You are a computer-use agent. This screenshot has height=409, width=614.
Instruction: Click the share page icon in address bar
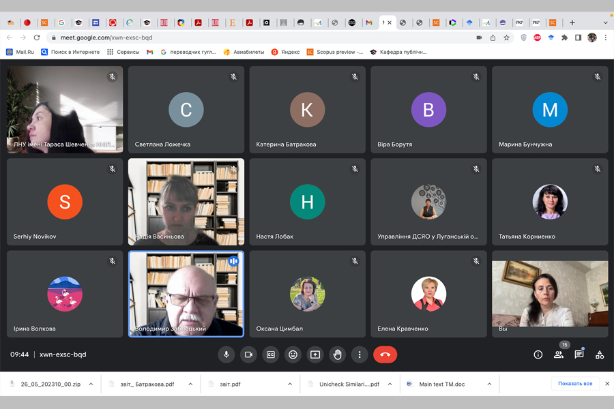pos(493,37)
